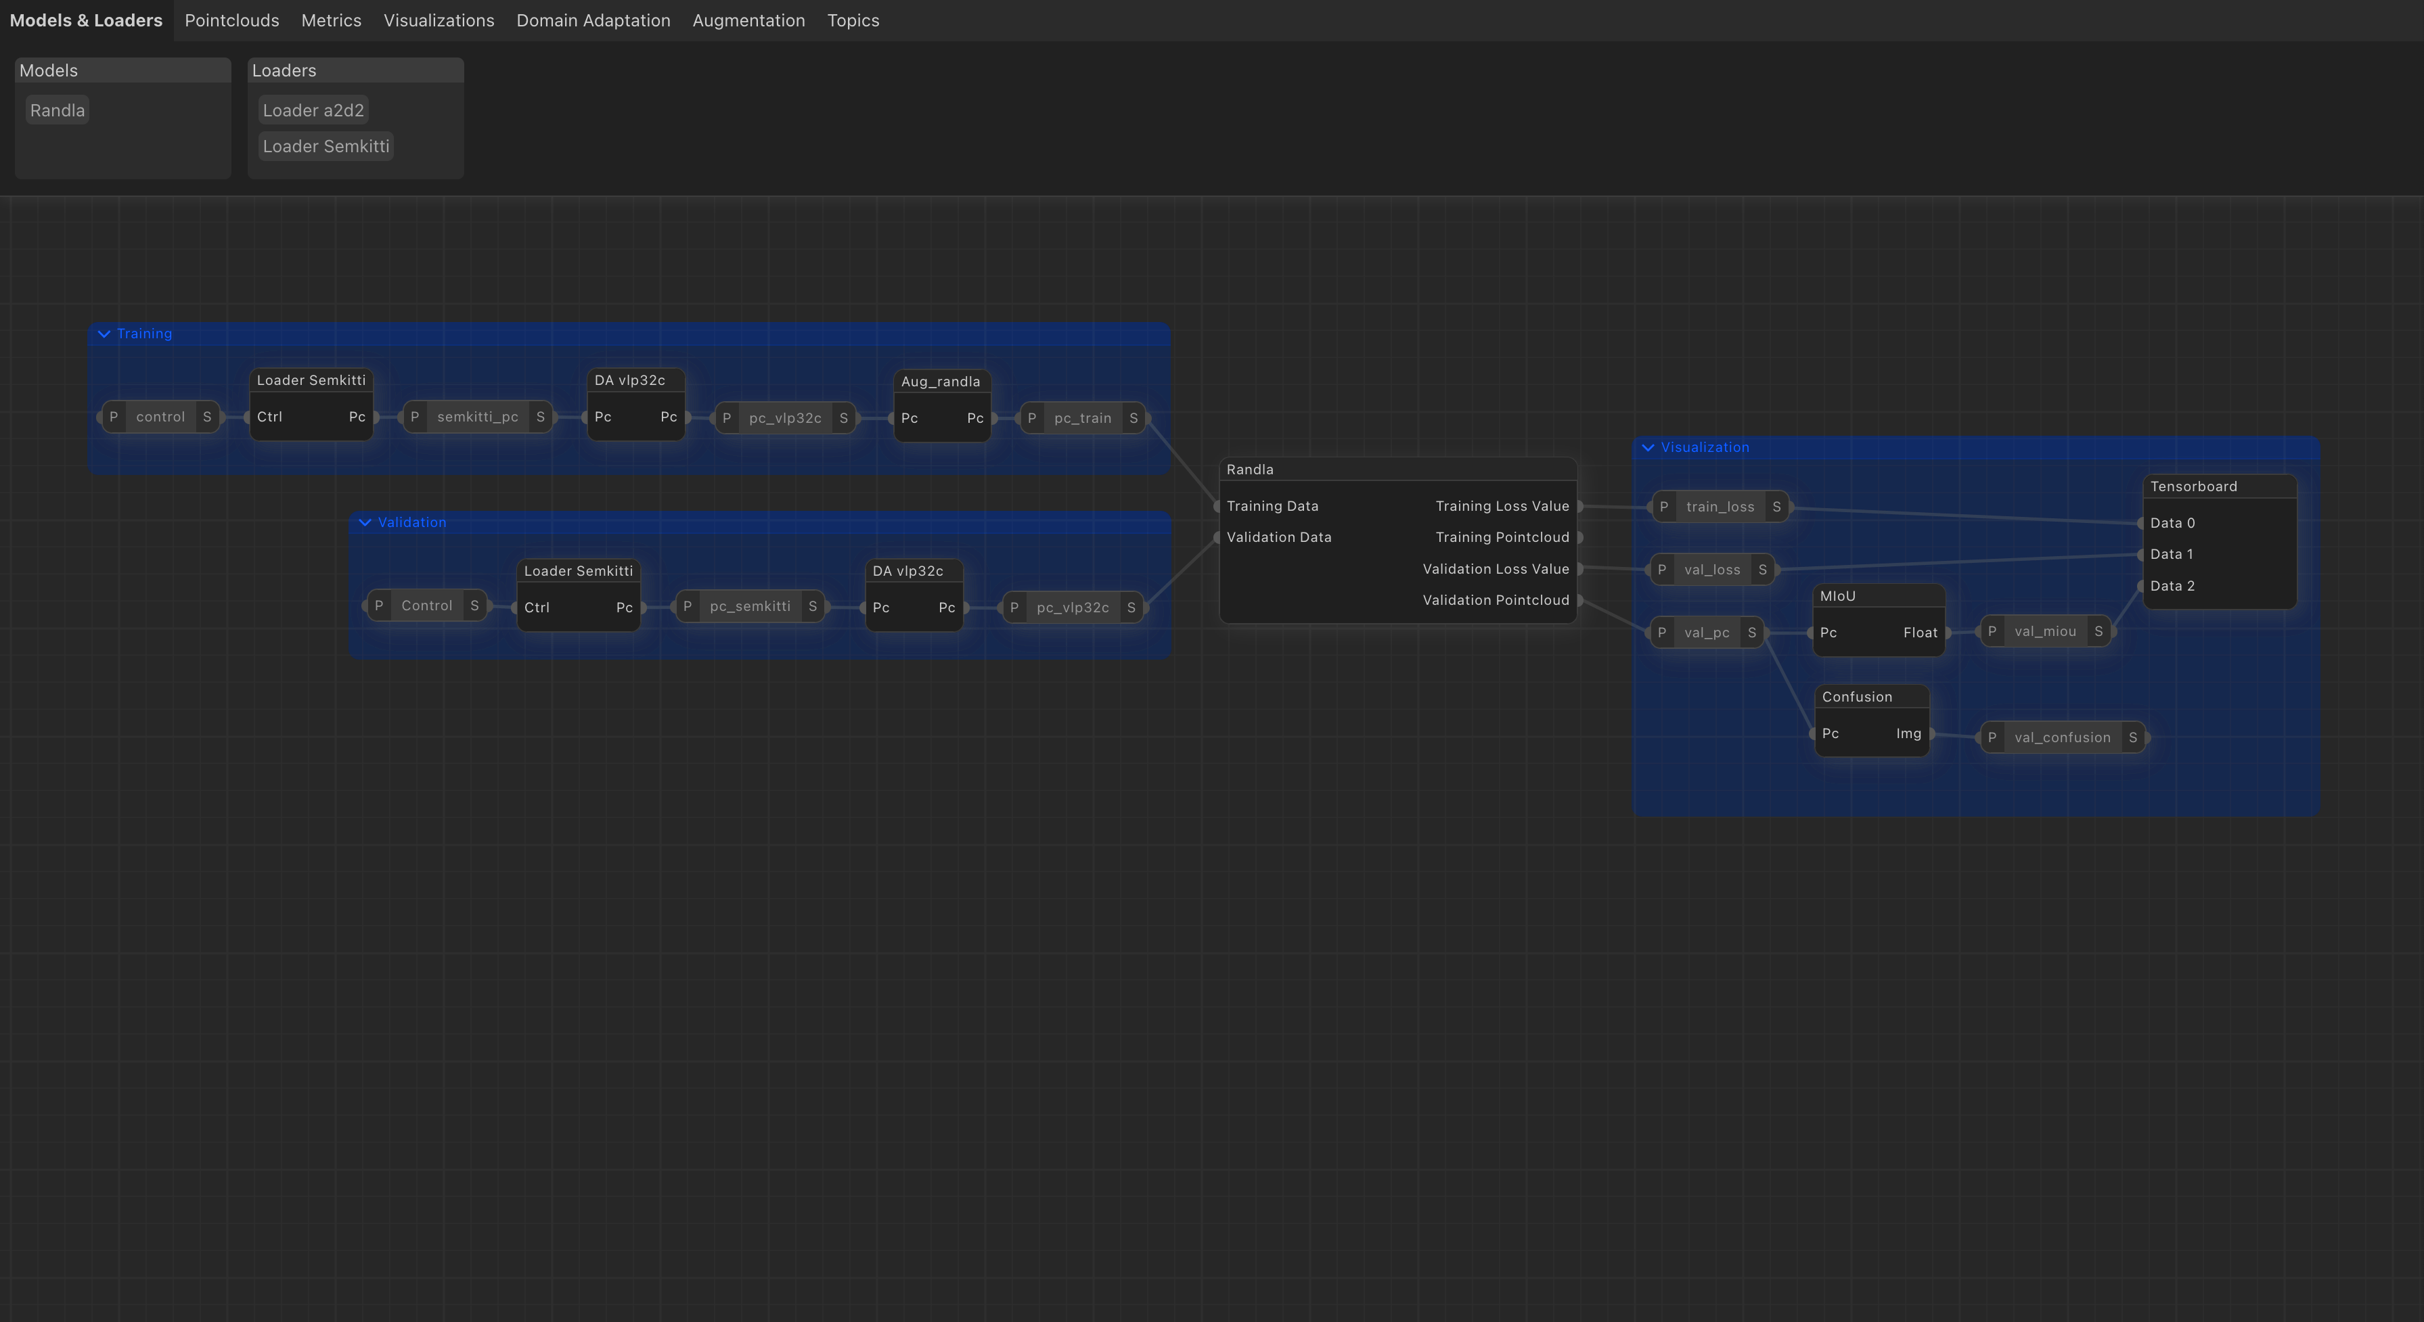This screenshot has width=2424, height=1322.
Task: Click P icon on val_loss topic
Action: coord(1662,570)
